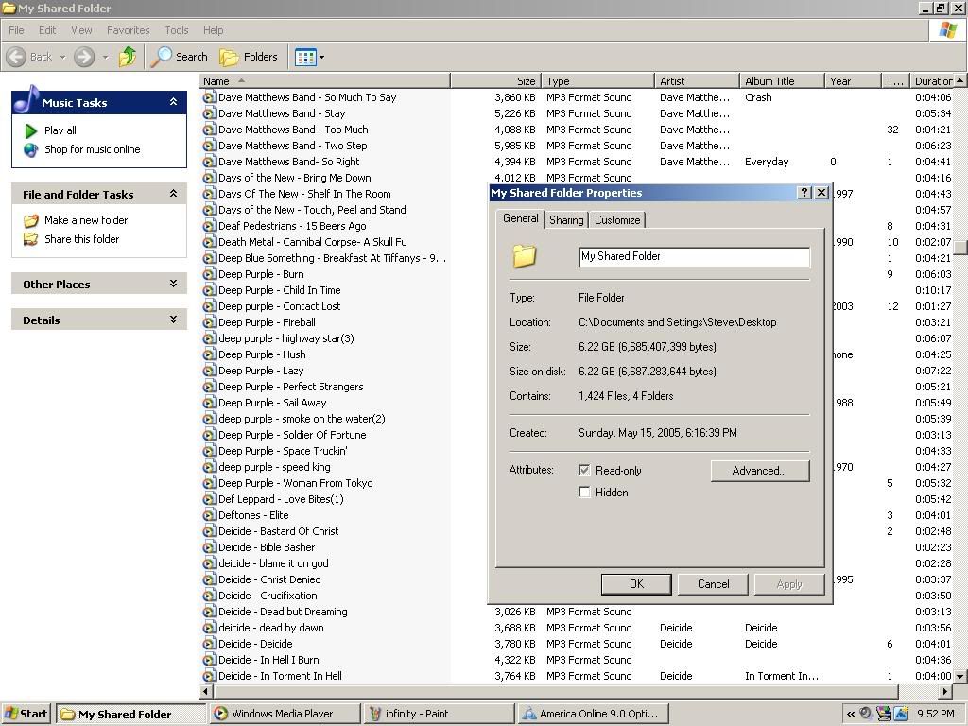Click the Search magnifier icon
The height and width of the screenshot is (726, 968).
[163, 57]
